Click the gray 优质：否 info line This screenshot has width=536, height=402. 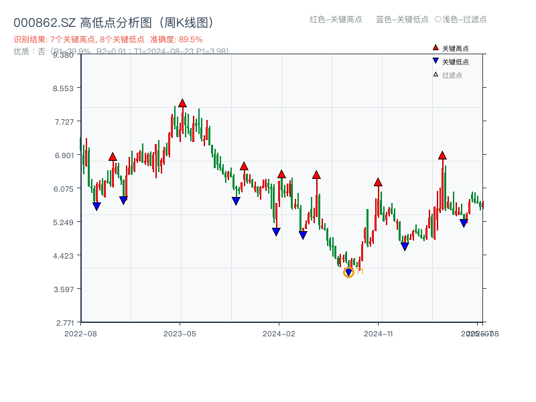[x=121, y=52]
